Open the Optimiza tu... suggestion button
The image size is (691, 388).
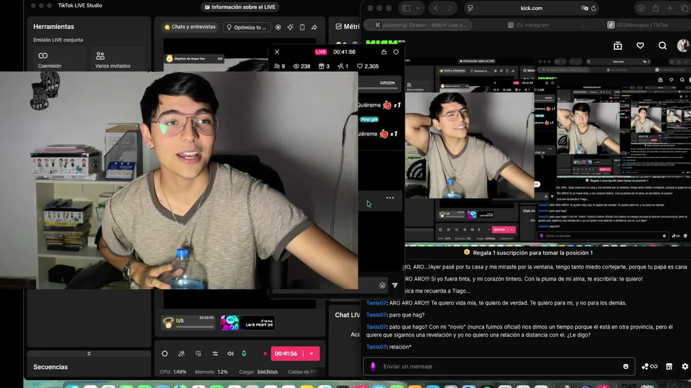246,27
